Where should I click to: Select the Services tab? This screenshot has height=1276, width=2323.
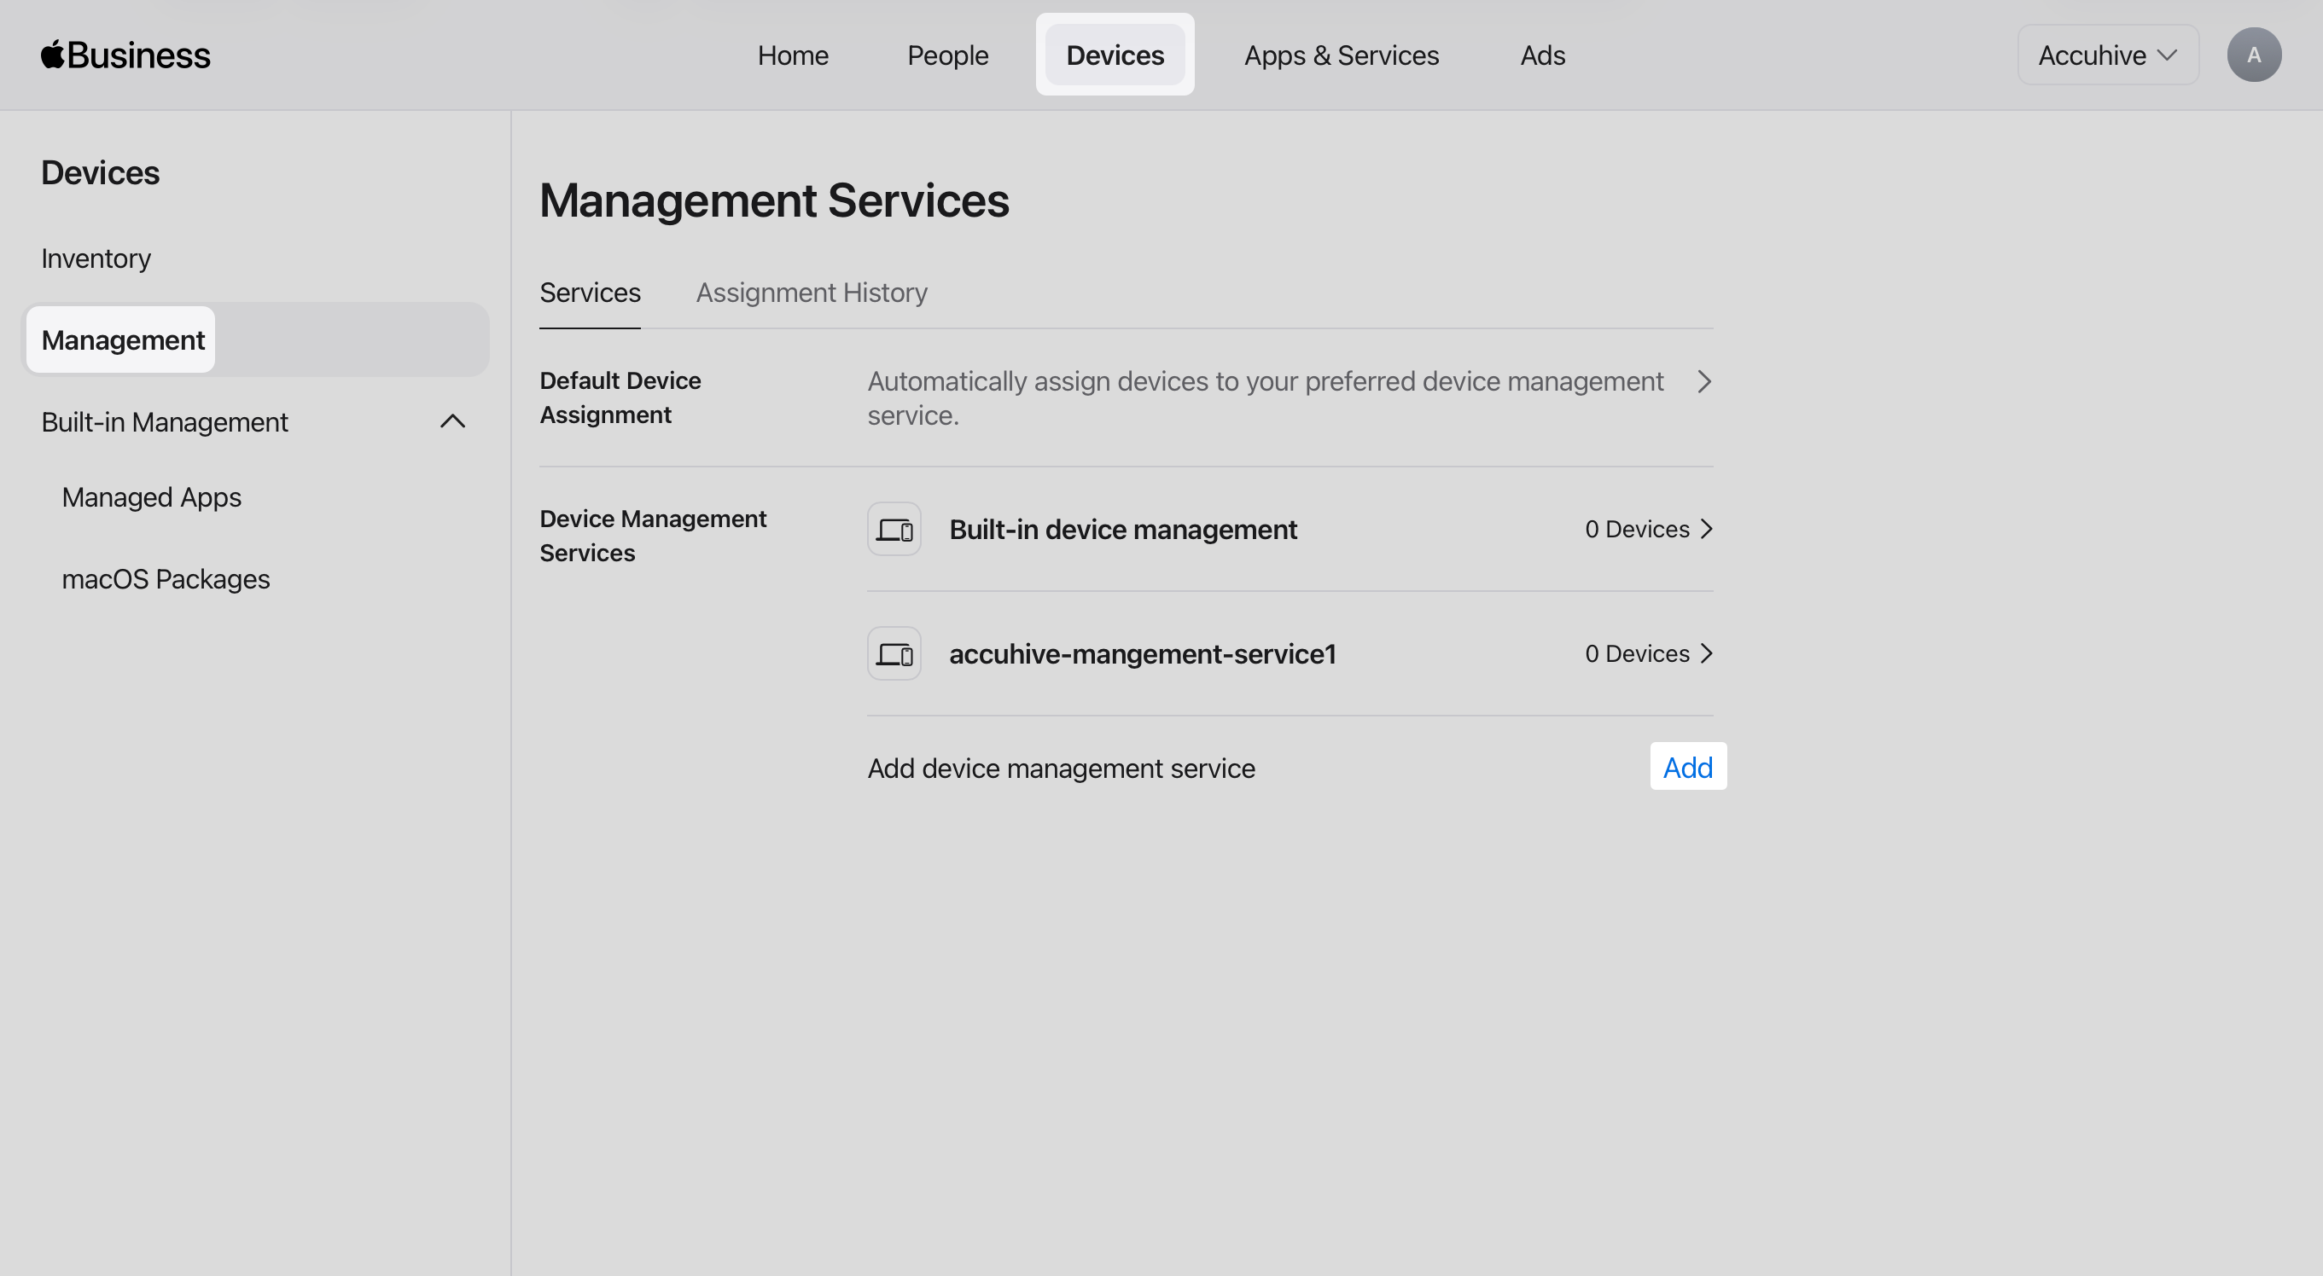click(x=590, y=293)
